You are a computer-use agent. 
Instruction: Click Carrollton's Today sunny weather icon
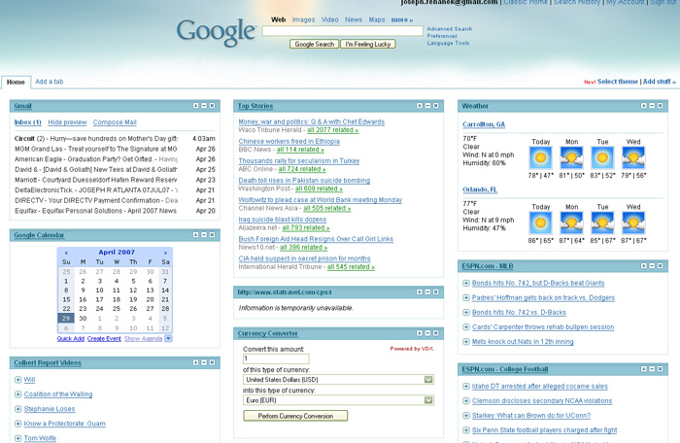pyautogui.click(x=540, y=157)
